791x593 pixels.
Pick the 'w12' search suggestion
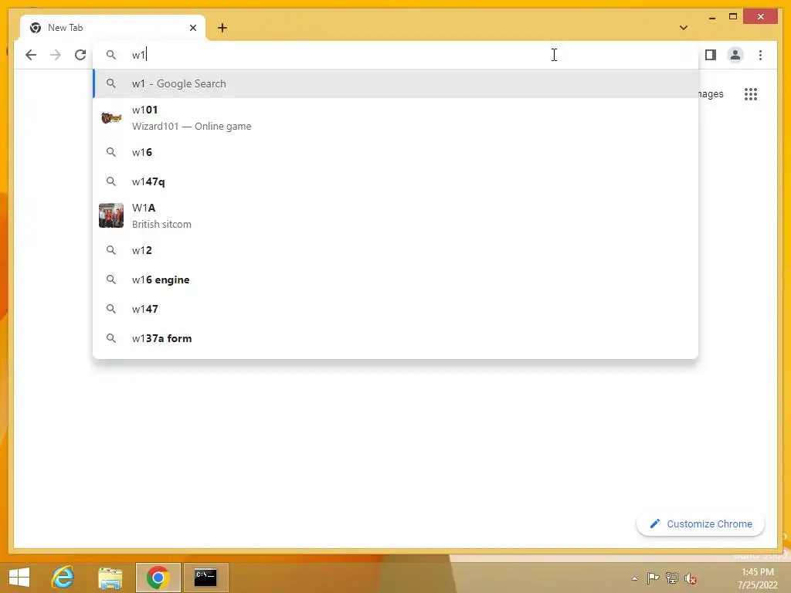[395, 250]
